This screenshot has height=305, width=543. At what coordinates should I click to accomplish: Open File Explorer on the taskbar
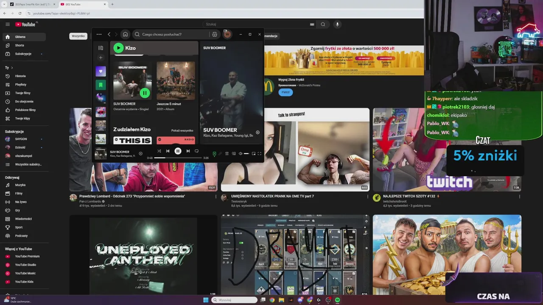click(281, 300)
